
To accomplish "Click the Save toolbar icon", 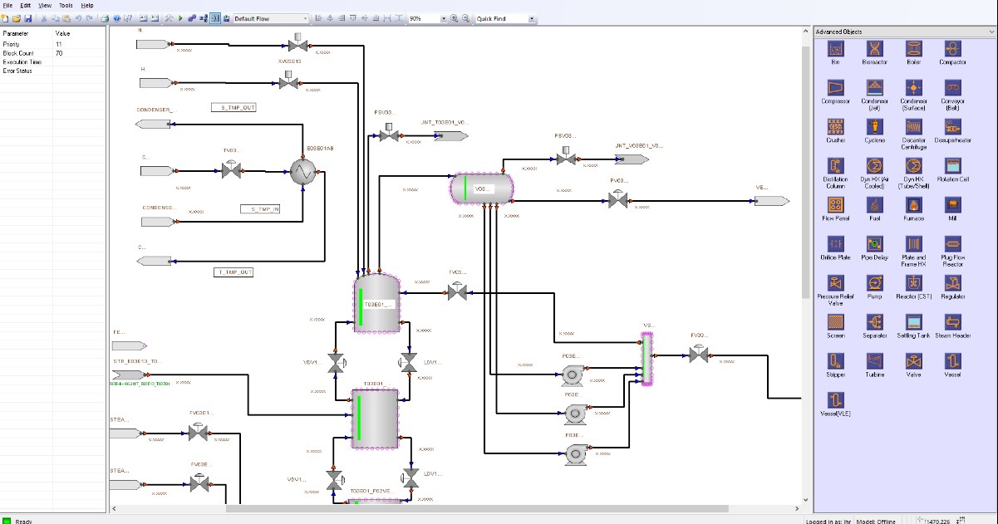I will (x=27, y=18).
